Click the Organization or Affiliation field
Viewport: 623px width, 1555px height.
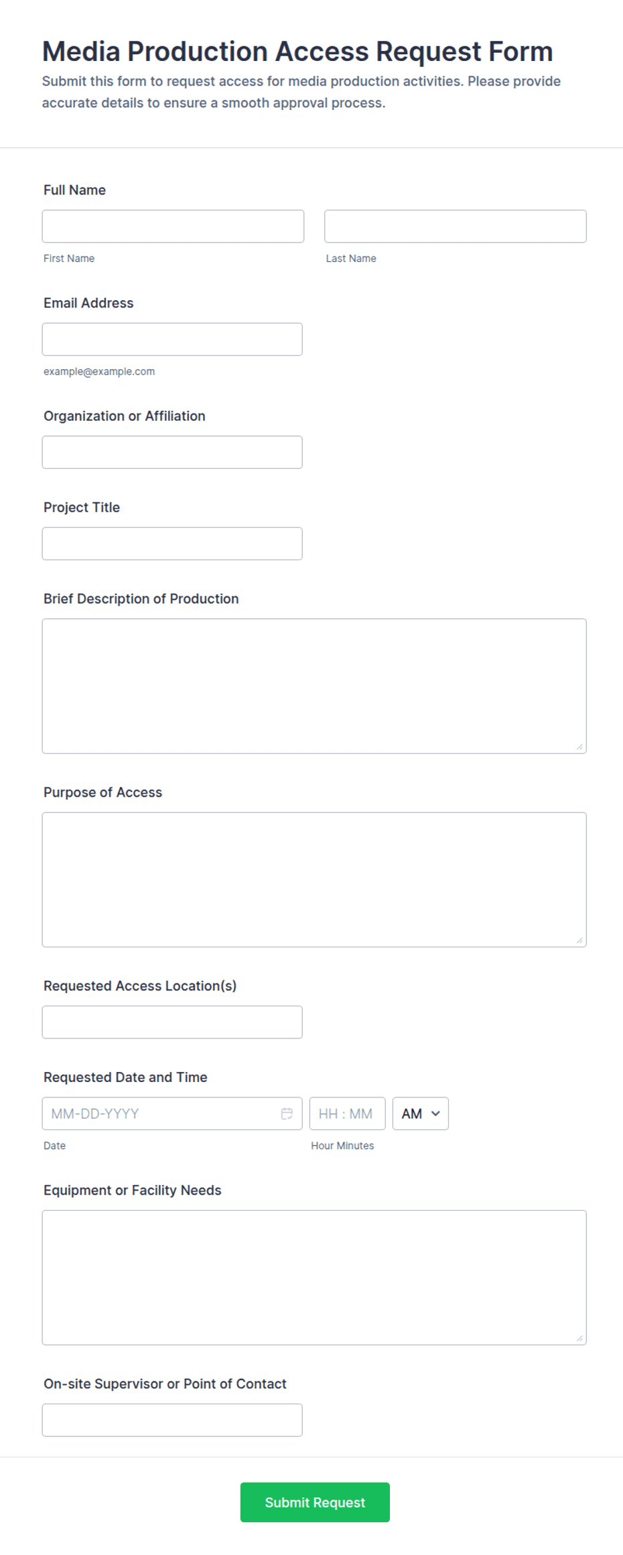pyautogui.click(x=172, y=452)
